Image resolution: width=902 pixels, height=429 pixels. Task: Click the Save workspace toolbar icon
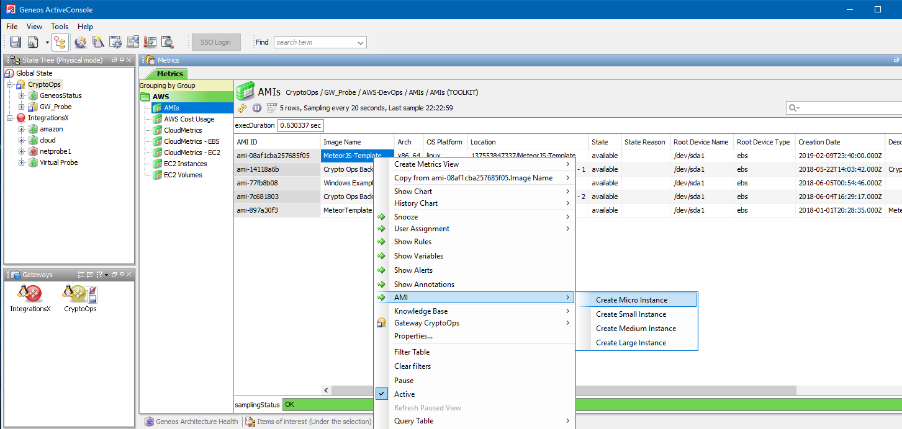click(x=16, y=42)
